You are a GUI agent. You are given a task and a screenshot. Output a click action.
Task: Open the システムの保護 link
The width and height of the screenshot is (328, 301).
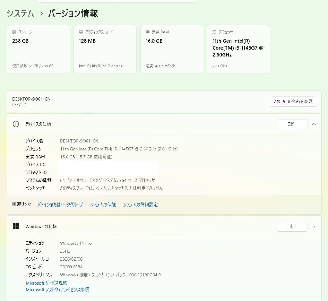tap(103, 205)
